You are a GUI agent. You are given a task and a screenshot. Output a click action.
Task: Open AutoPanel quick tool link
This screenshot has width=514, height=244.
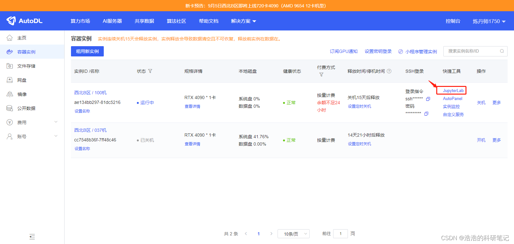tap(453, 99)
